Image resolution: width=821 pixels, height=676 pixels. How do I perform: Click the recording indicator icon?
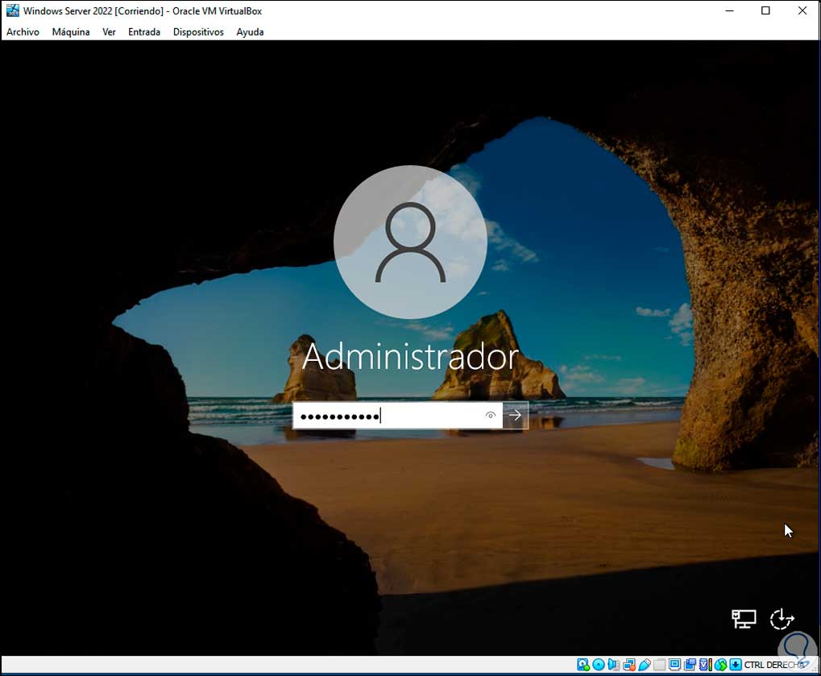pos(690,665)
